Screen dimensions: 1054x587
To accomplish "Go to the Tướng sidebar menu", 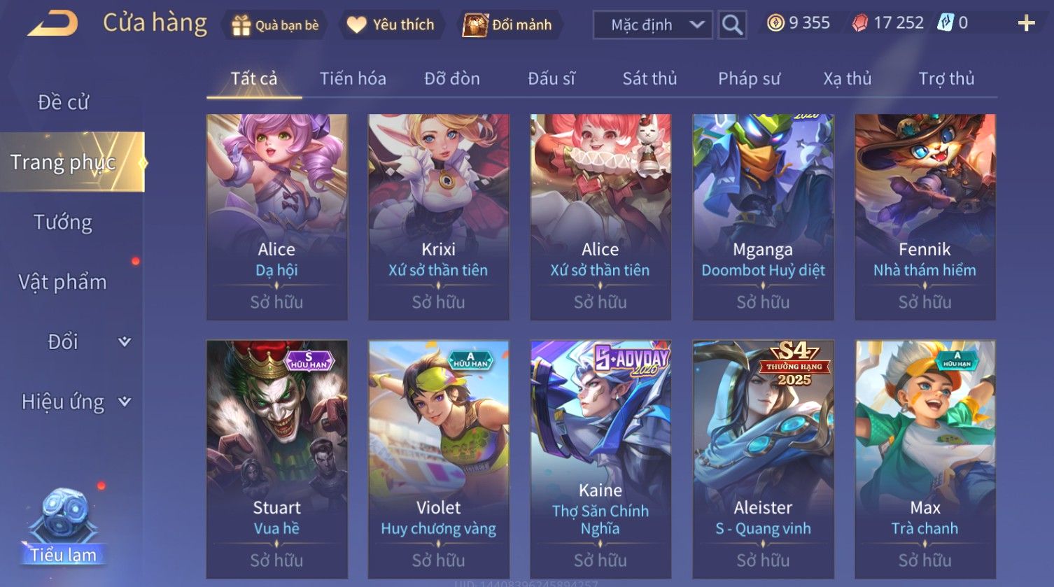I will click(x=63, y=222).
